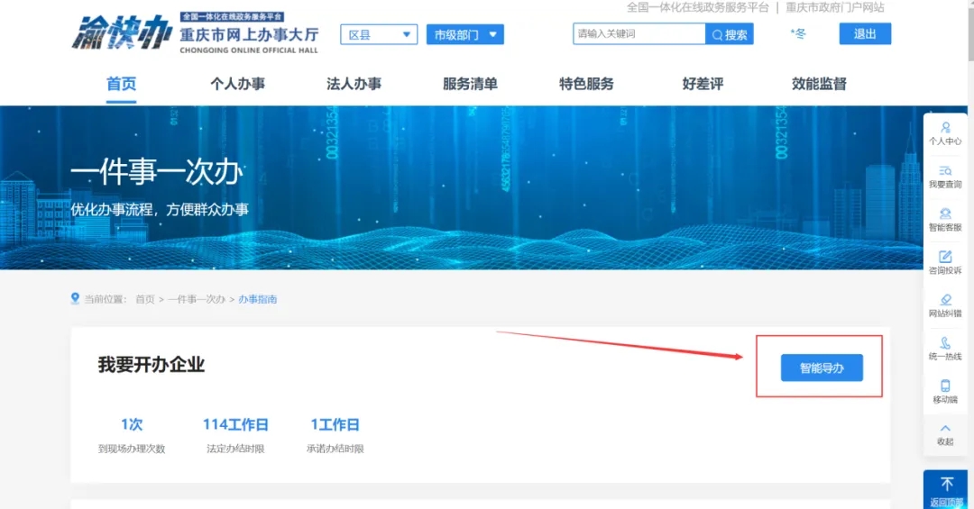Screen dimensions: 974x509
Task: Open the 服务清单 tab
Action: (470, 84)
